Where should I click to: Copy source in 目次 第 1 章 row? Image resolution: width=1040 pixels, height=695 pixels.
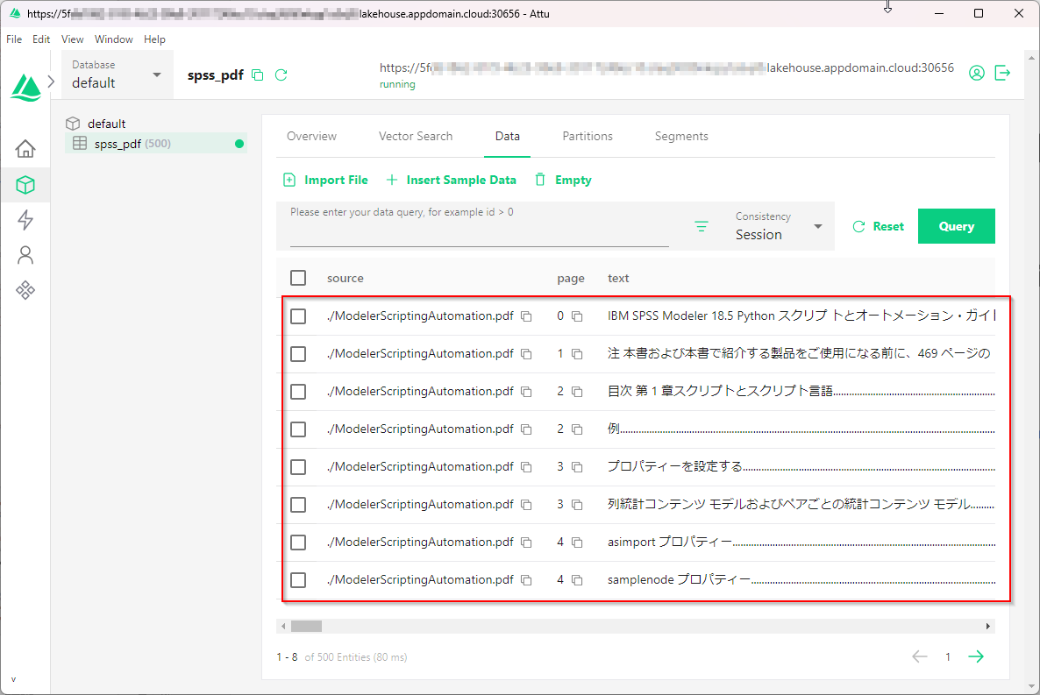click(526, 392)
